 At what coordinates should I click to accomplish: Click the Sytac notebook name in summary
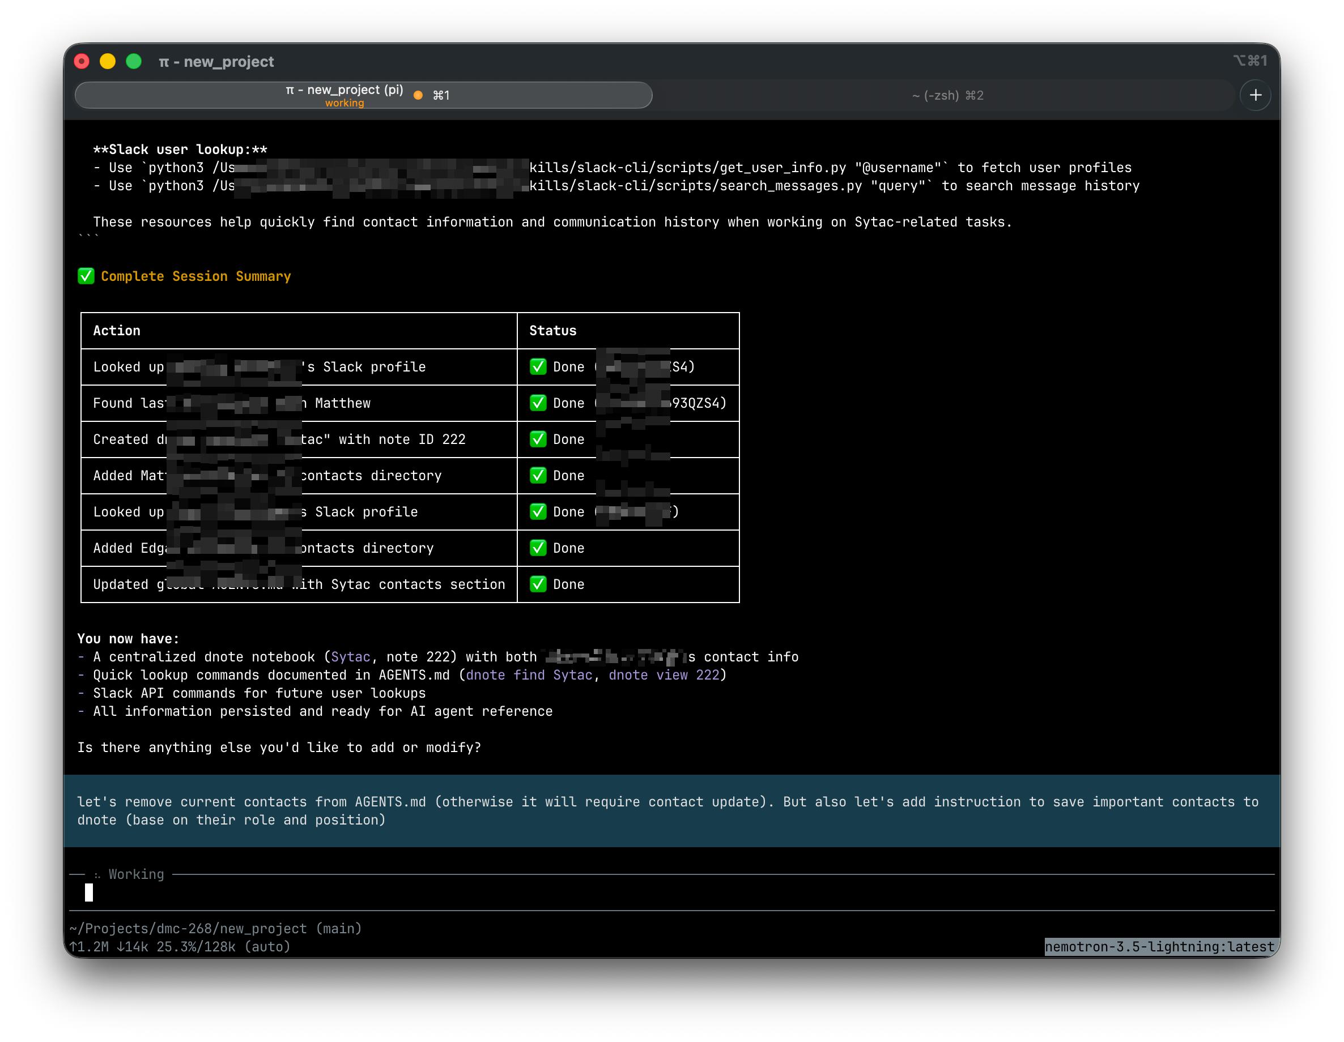click(350, 657)
